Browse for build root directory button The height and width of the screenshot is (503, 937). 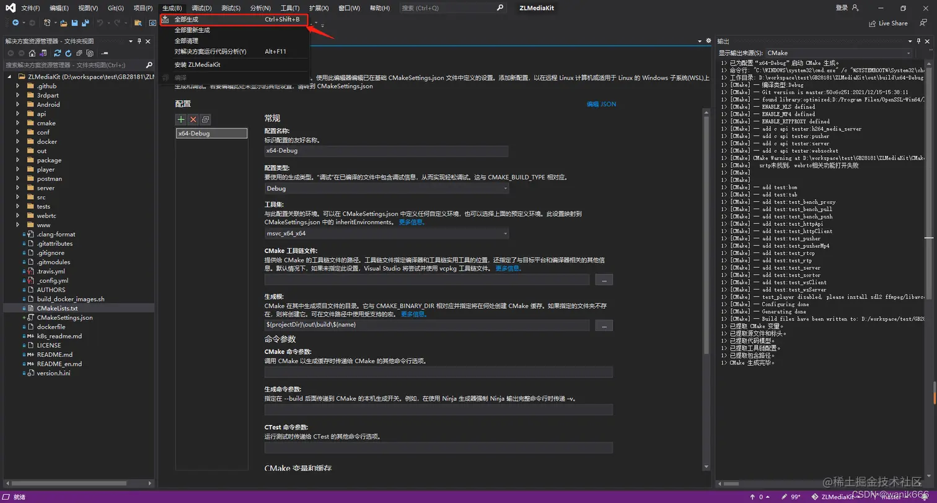[x=604, y=325]
